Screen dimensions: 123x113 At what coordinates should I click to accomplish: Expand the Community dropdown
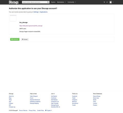(71, 2)
